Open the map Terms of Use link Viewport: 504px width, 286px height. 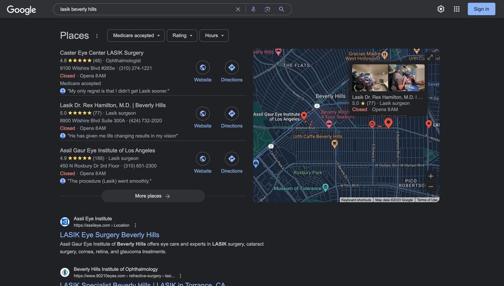point(427,200)
